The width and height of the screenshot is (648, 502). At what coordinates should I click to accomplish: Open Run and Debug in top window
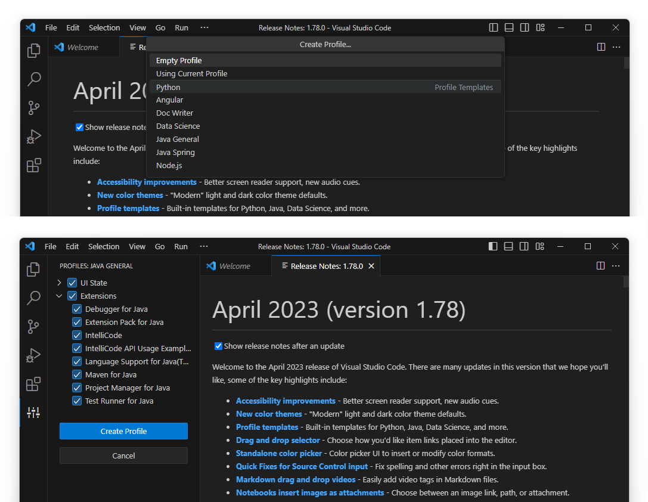tap(34, 137)
